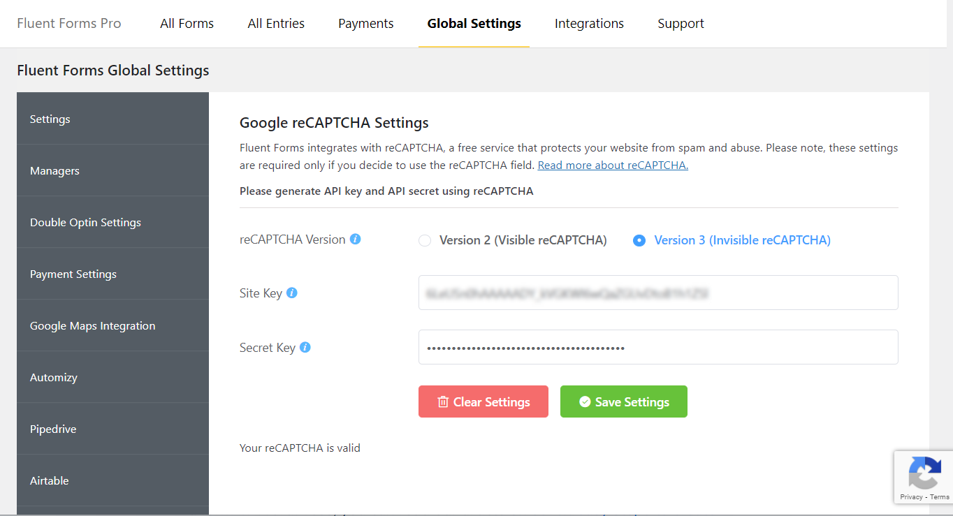Image resolution: width=953 pixels, height=516 pixels.
Task: Open the Google Maps Integration section
Action: (x=92, y=325)
